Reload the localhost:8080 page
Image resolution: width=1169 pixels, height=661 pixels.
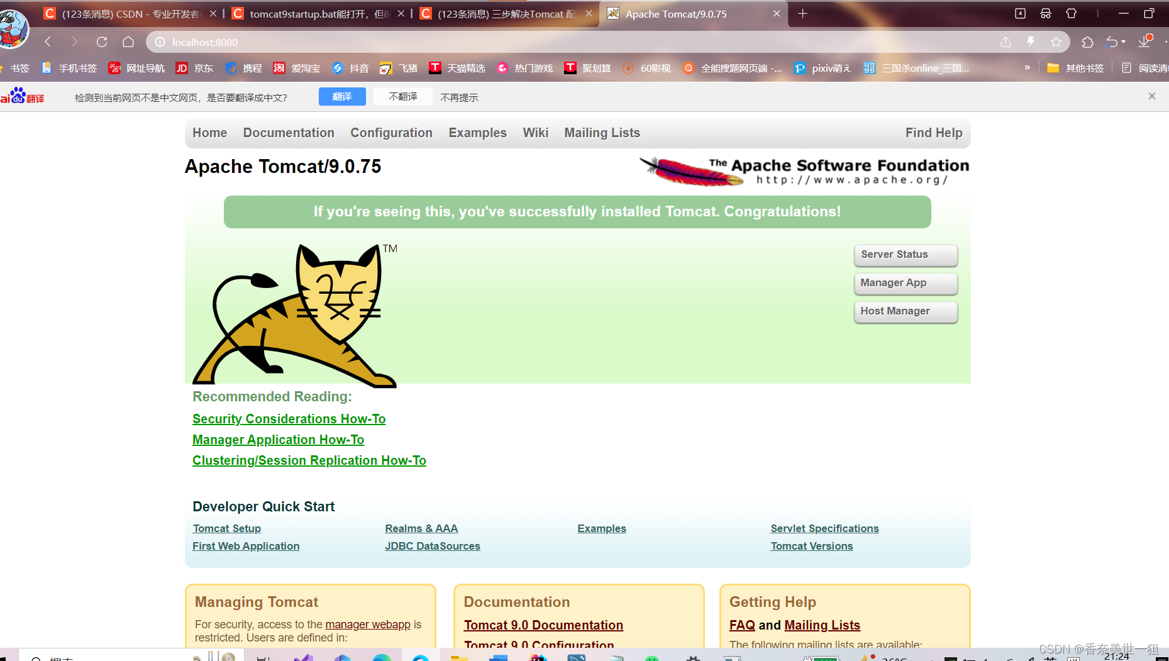click(x=102, y=42)
